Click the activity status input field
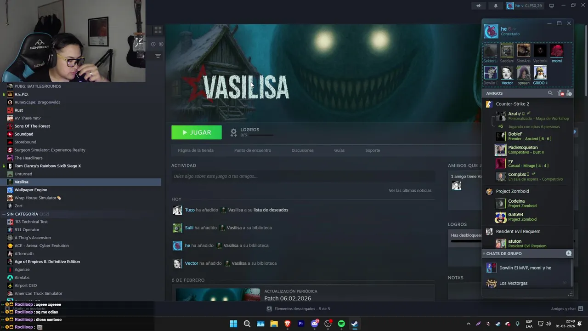This screenshot has width=588, height=331. pyautogui.click(x=303, y=176)
